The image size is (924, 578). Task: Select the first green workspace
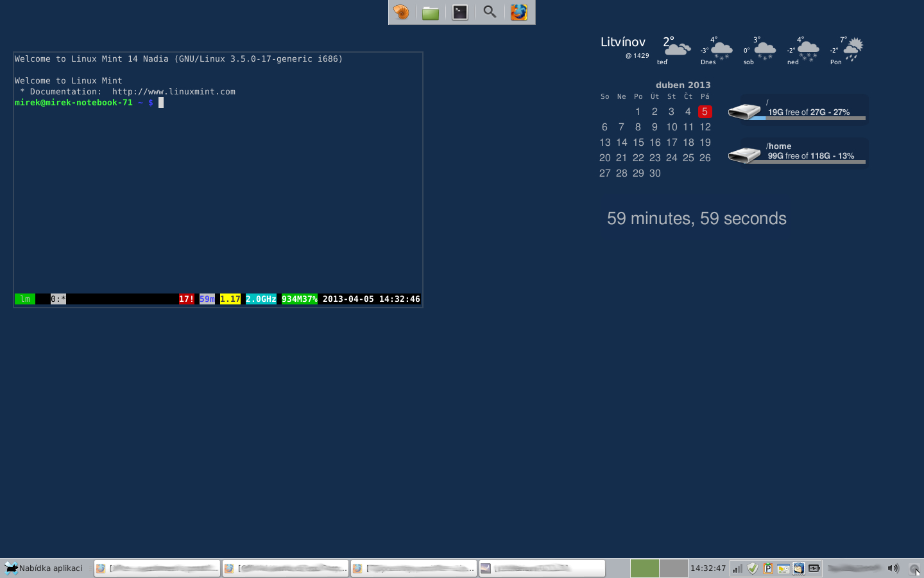(644, 568)
